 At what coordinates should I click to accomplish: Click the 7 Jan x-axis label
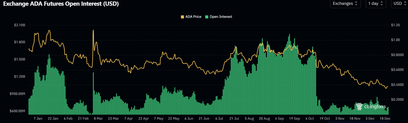click(38, 119)
